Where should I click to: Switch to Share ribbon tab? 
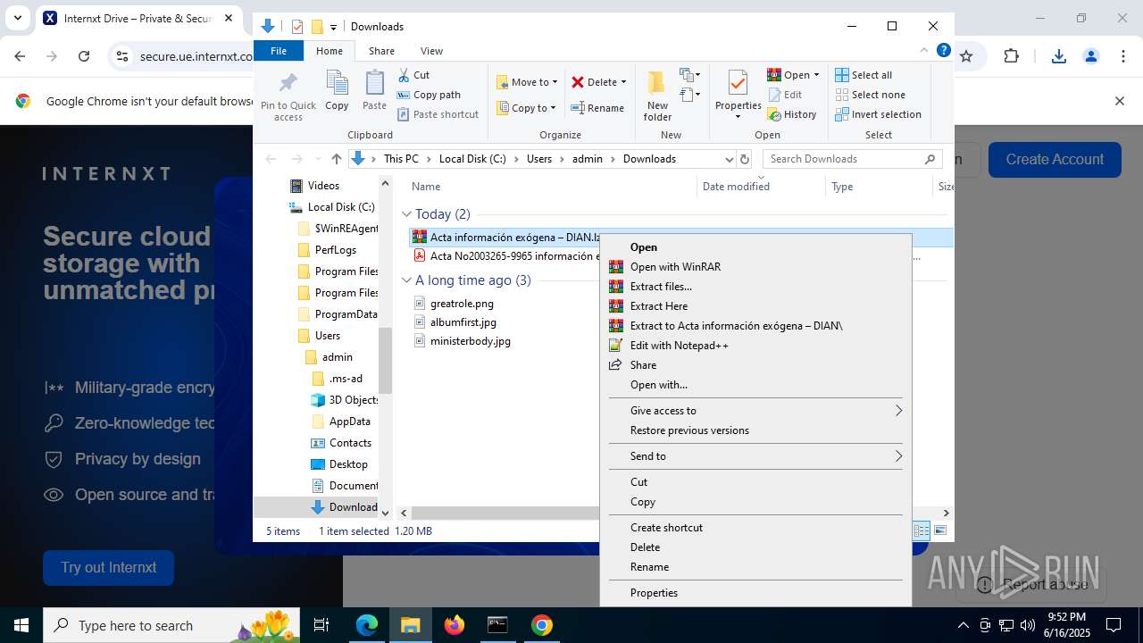pos(381,51)
